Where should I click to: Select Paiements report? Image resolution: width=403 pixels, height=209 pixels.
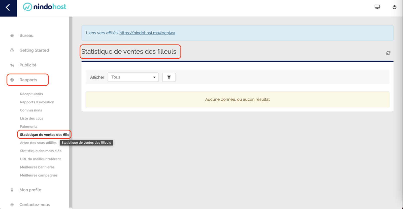point(29,127)
